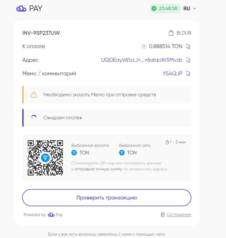The image size is (226, 238).
Task: Click the QR code thumbnail
Action: [45, 158]
